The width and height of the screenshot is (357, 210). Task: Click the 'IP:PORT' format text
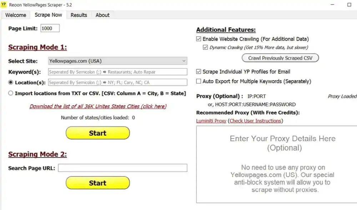click(x=257, y=96)
